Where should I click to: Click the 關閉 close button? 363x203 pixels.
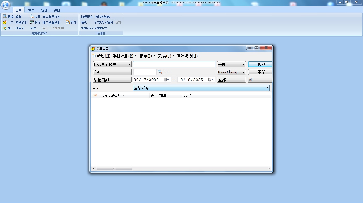click(x=260, y=72)
